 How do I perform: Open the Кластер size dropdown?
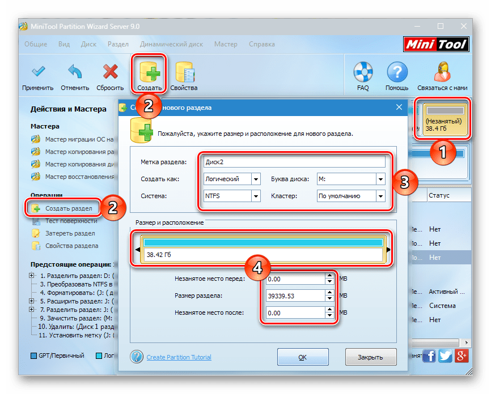(x=380, y=196)
